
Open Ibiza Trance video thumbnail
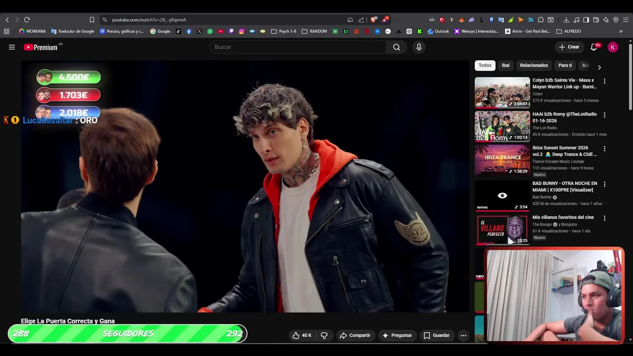[502, 160]
